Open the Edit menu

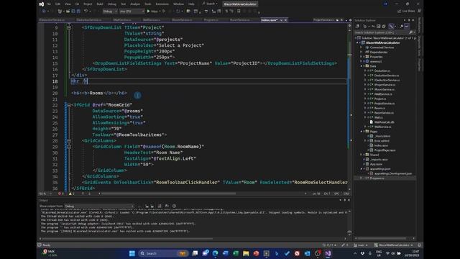[x=57, y=4]
